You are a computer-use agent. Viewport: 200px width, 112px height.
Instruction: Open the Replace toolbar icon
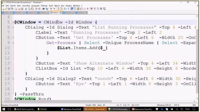coord(47,9)
